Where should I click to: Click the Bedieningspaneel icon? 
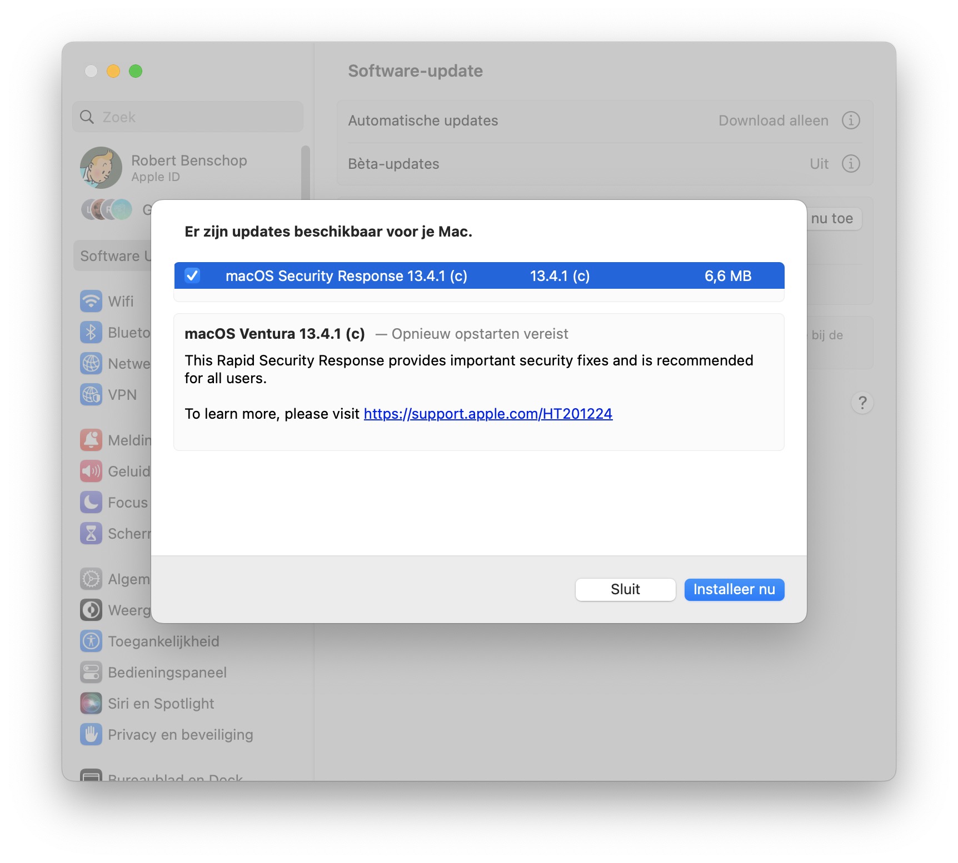click(91, 673)
